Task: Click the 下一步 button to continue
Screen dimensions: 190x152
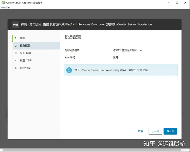Action: (x=170, y=131)
